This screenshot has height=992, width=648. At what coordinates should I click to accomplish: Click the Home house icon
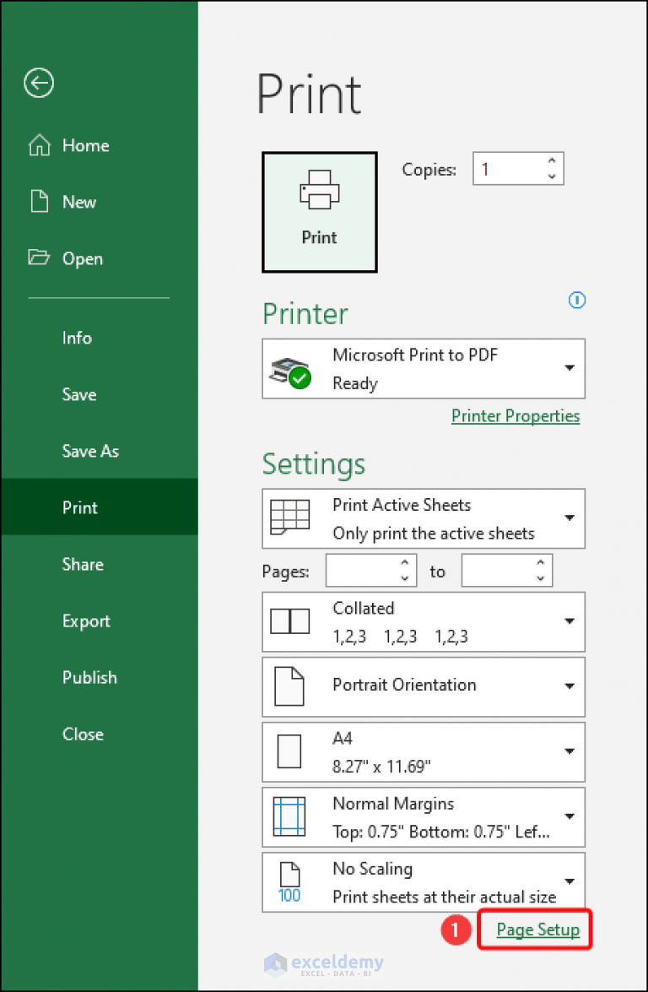point(39,145)
